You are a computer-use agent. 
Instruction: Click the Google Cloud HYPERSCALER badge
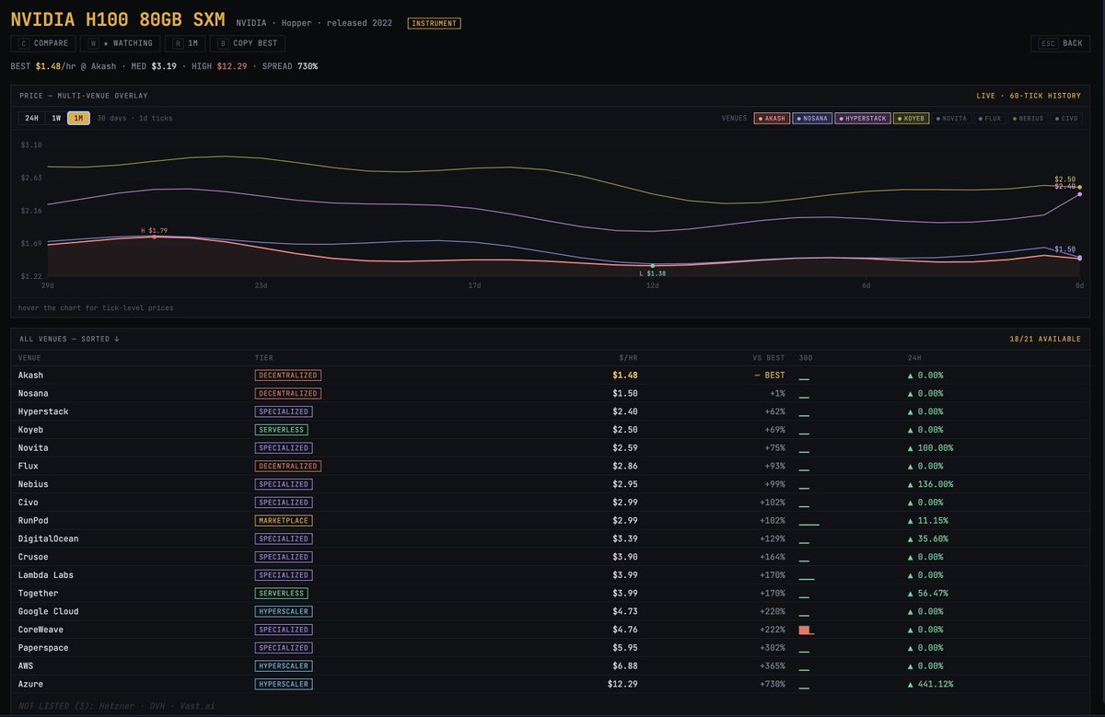pyautogui.click(x=284, y=611)
